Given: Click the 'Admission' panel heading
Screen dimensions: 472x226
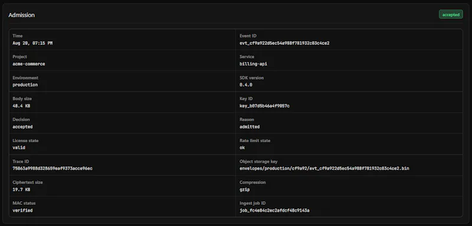Looking at the screenshot, I should click(x=21, y=15).
